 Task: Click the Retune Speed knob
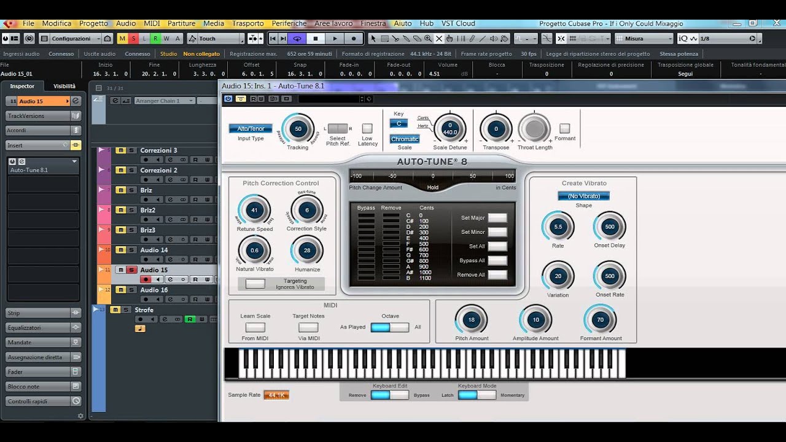pos(254,210)
